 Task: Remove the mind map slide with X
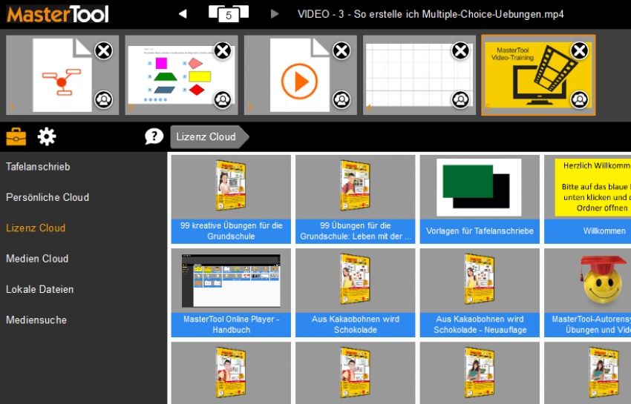(104, 50)
